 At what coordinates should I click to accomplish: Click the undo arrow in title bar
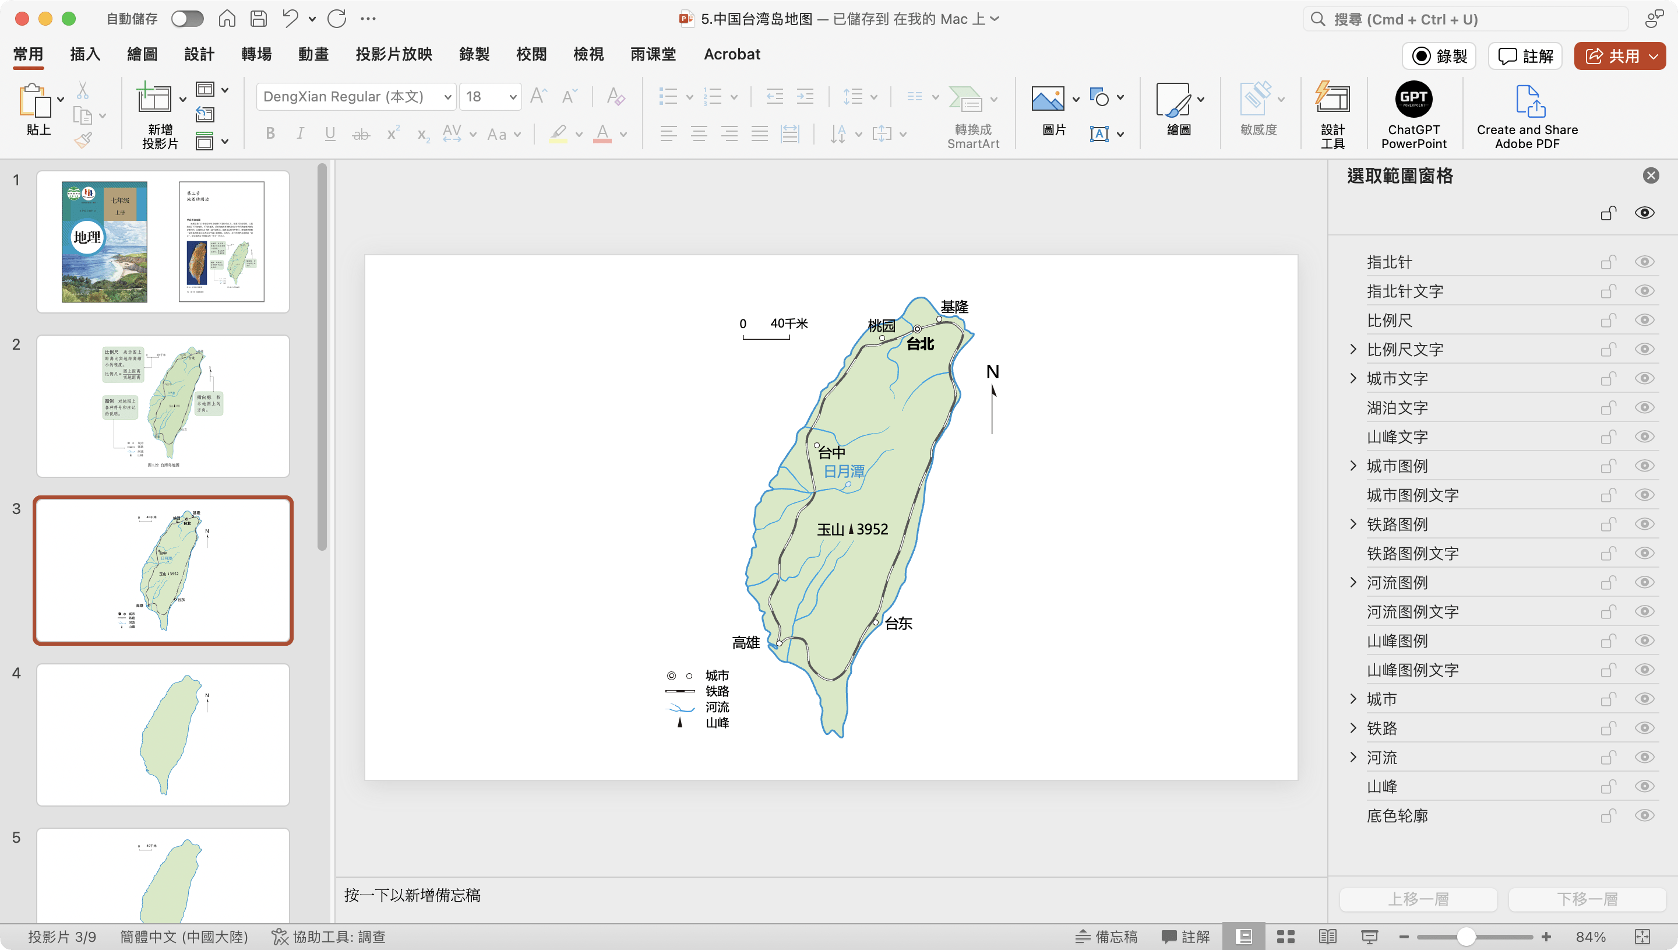click(x=290, y=18)
